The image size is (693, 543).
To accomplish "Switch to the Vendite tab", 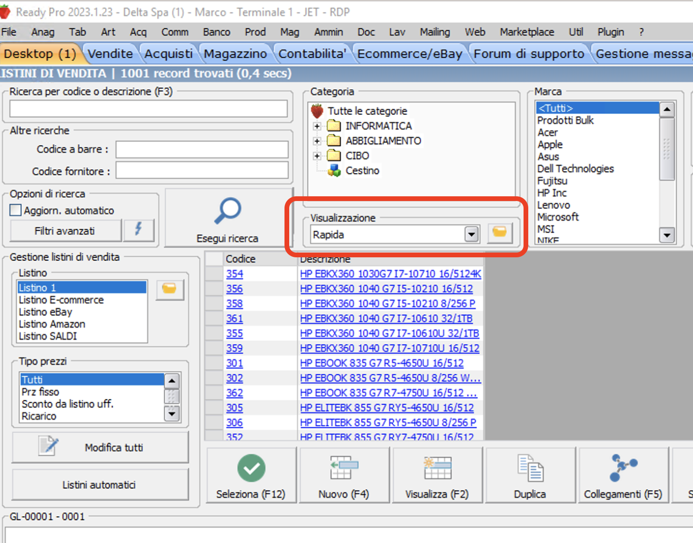I will click(x=110, y=54).
